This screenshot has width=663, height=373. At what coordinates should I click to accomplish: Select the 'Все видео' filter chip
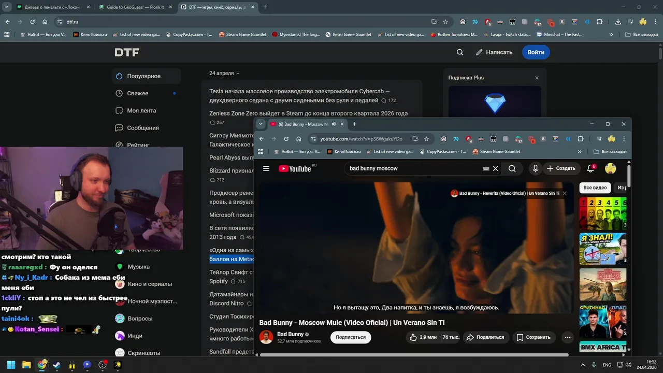(595, 188)
